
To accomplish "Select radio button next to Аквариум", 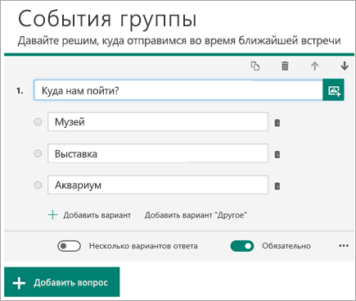I will (38, 185).
